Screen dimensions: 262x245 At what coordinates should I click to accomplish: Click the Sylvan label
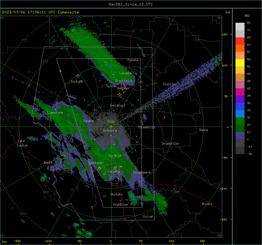[111, 86]
